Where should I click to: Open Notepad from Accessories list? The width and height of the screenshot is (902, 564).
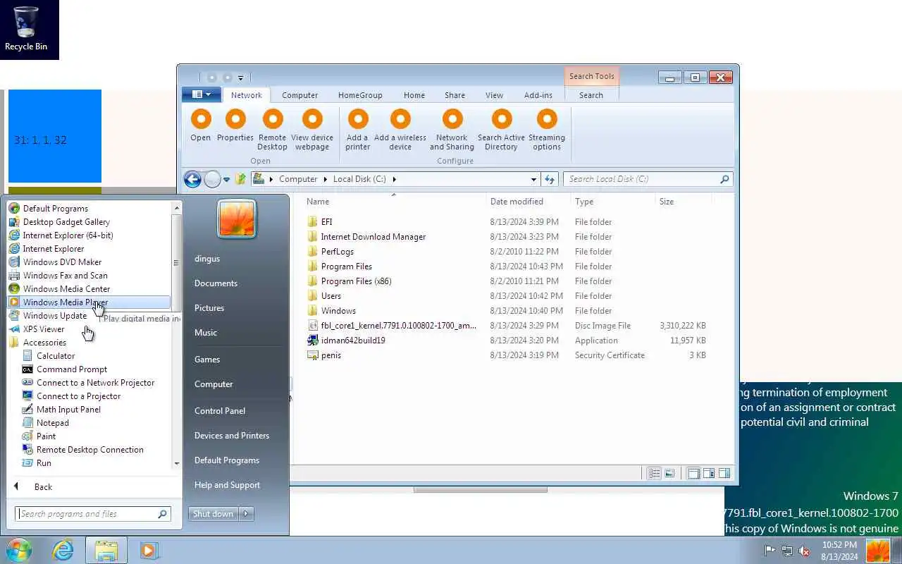(x=45, y=423)
